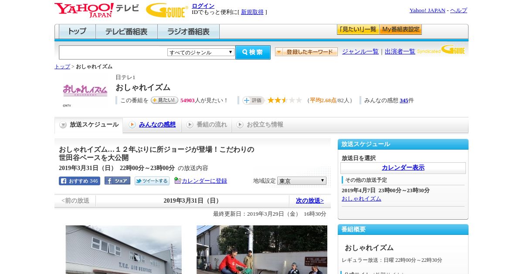Screen dimensions: 523x274
Task: Click the レギュラー放送 schedule text
Action: 392,260
